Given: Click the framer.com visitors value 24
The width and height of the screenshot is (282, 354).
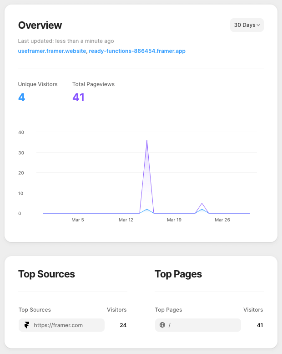Looking at the screenshot, I should (x=123, y=325).
